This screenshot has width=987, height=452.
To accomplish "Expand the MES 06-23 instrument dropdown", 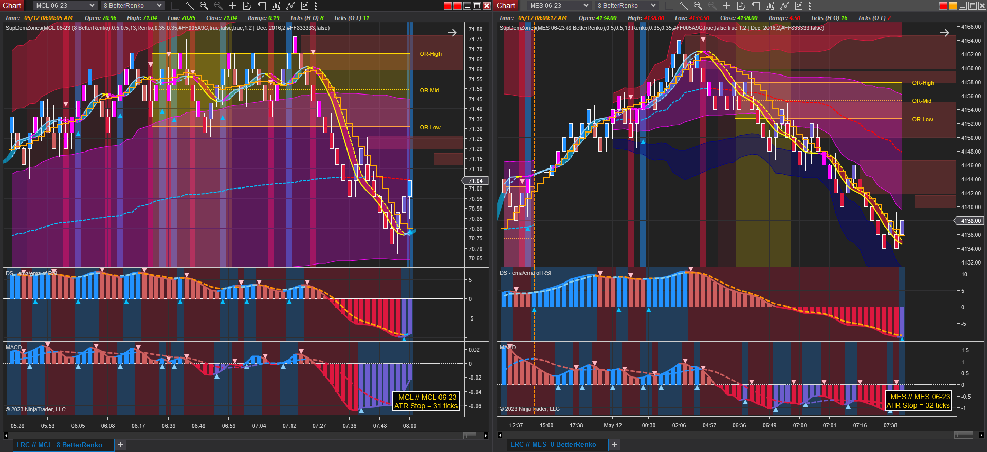I will click(x=559, y=6).
